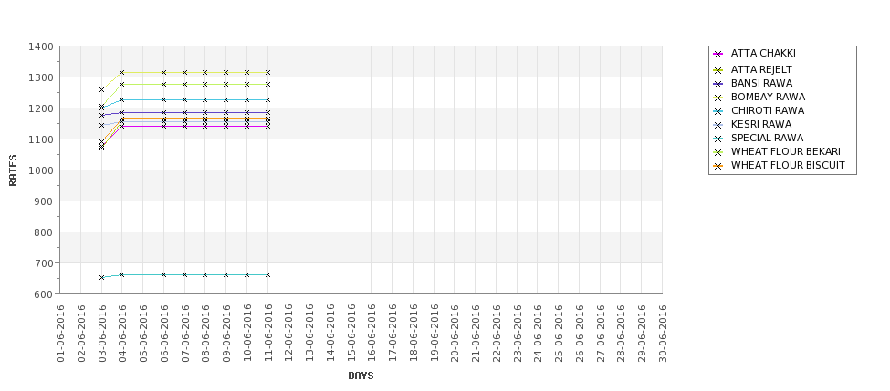Image resolution: width=890 pixels, height=391 pixels.
Task: Click the topmost line's point at 04-06-2016
Action: tap(122, 73)
